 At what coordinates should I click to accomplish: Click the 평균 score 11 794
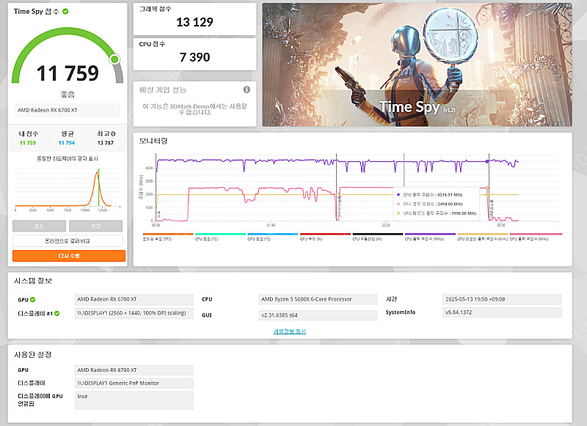(x=67, y=143)
